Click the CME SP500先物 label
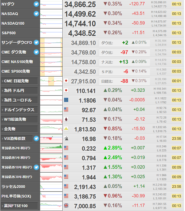 pos(16,71)
